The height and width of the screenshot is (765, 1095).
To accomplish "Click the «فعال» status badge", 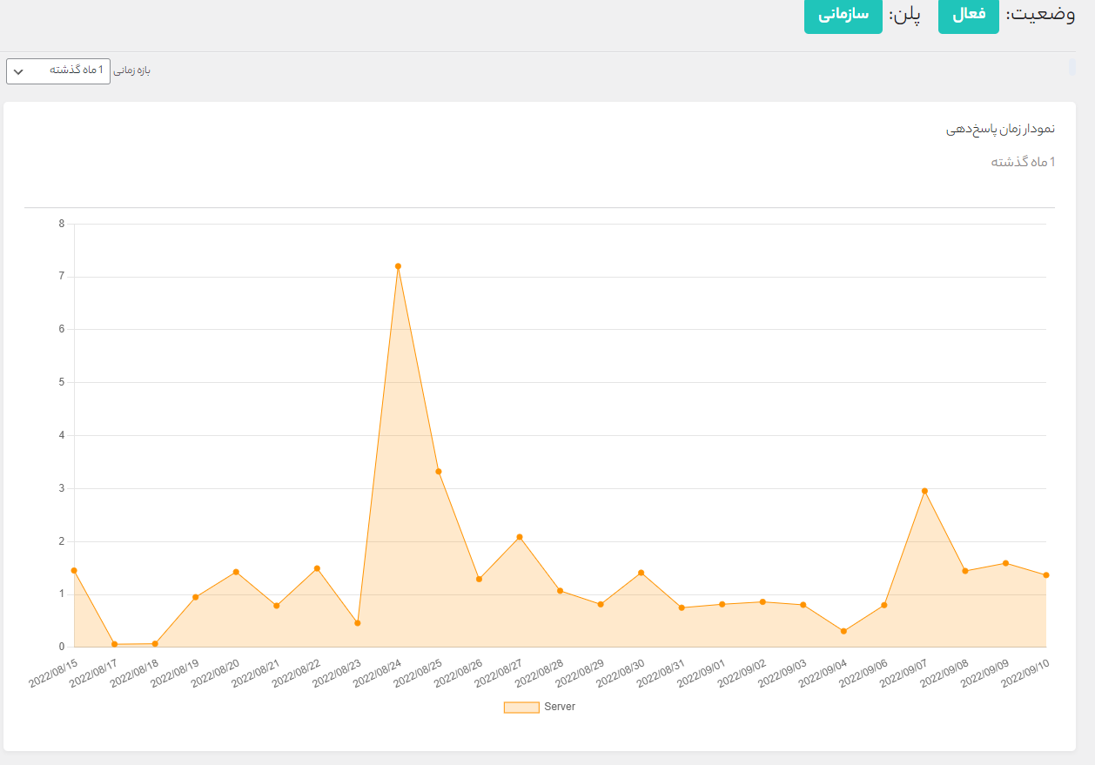I will coord(968,15).
